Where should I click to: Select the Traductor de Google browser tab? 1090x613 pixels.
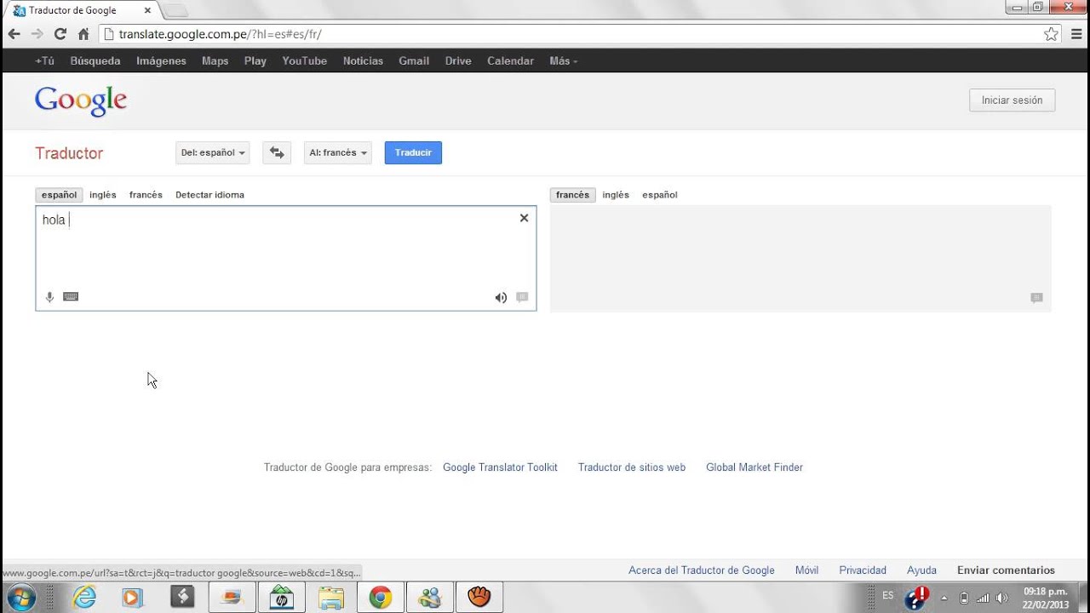point(81,10)
